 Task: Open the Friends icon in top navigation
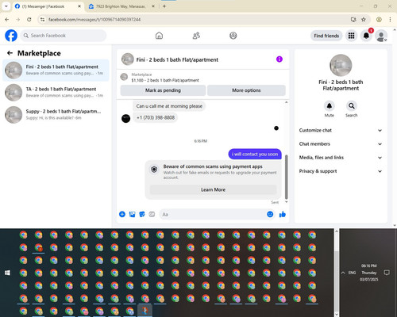[x=196, y=36]
